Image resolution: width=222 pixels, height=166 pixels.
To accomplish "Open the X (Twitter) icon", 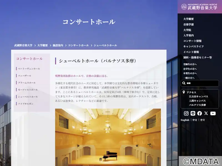I will click(206, 113).
